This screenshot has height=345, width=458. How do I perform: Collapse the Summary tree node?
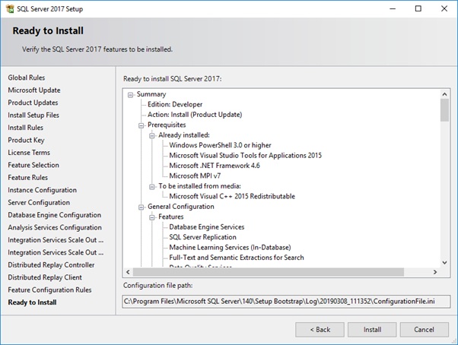coord(130,95)
